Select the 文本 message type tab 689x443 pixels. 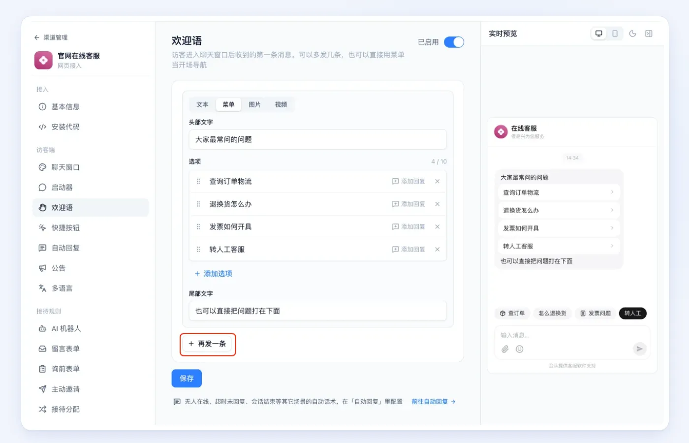point(202,104)
